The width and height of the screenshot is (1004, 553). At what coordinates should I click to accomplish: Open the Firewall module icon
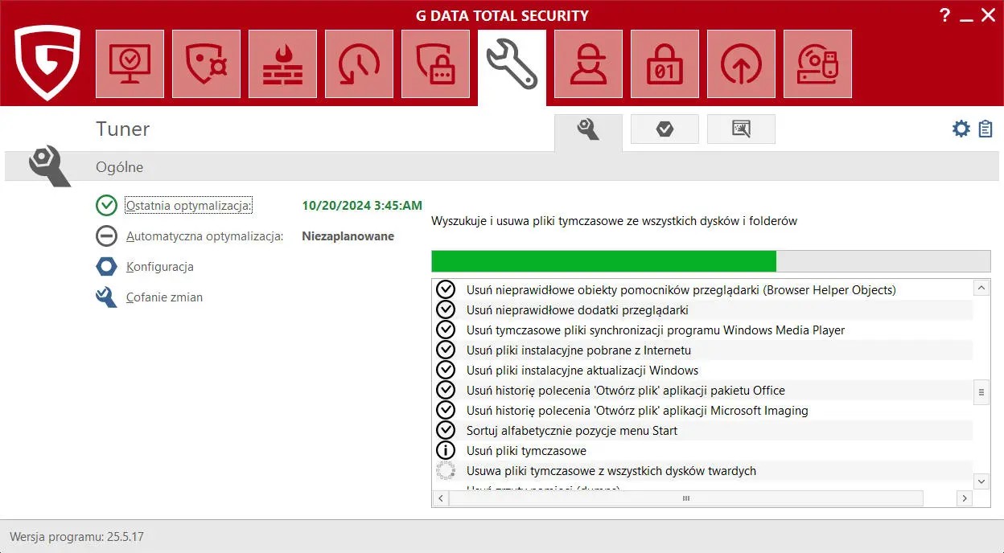click(x=282, y=63)
